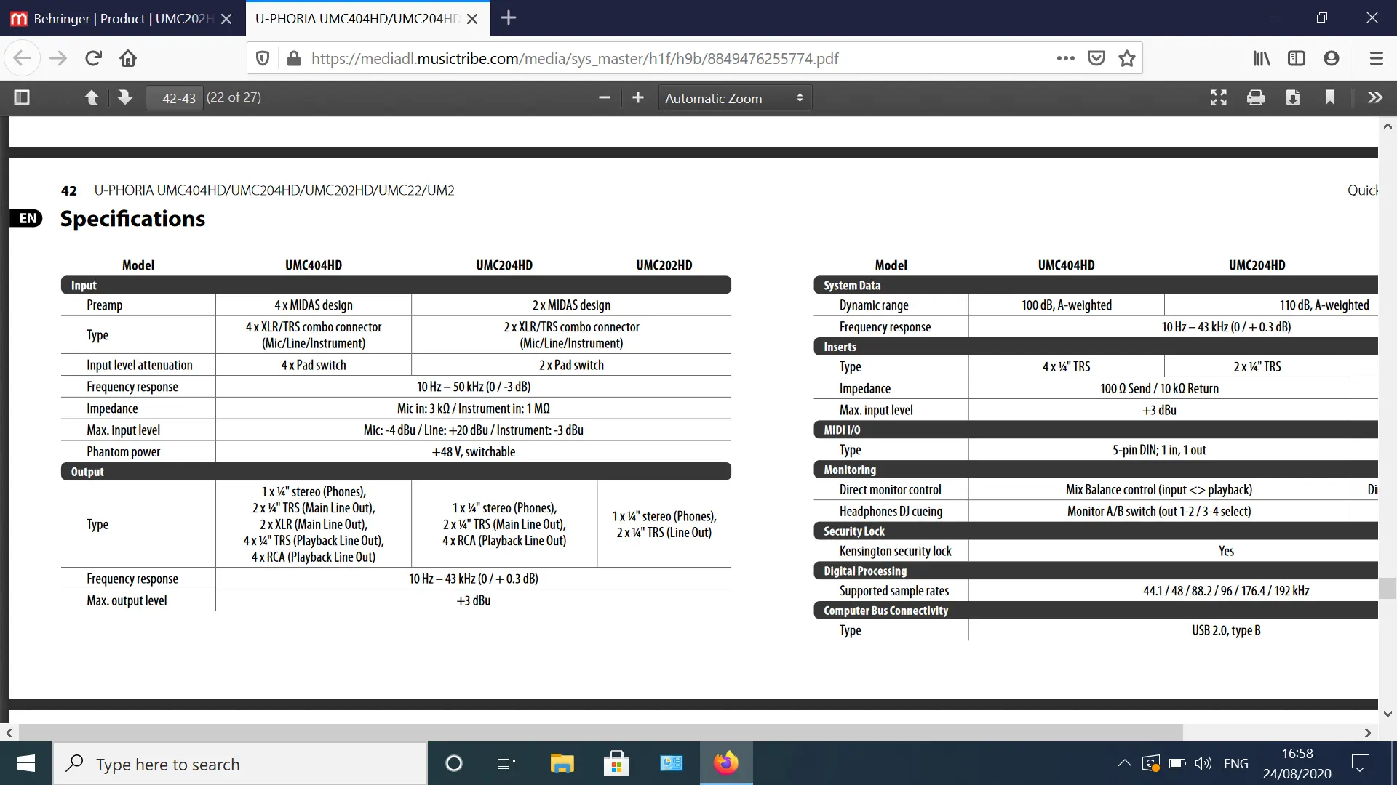Open a new browser tab
Screen dimensions: 1397x785
click(509, 18)
